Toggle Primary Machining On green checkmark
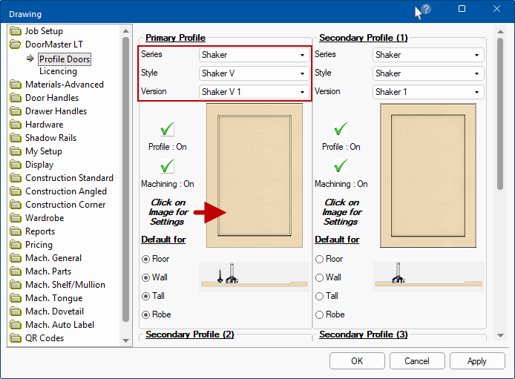Viewport: 515px width, 379px height. coord(167,166)
